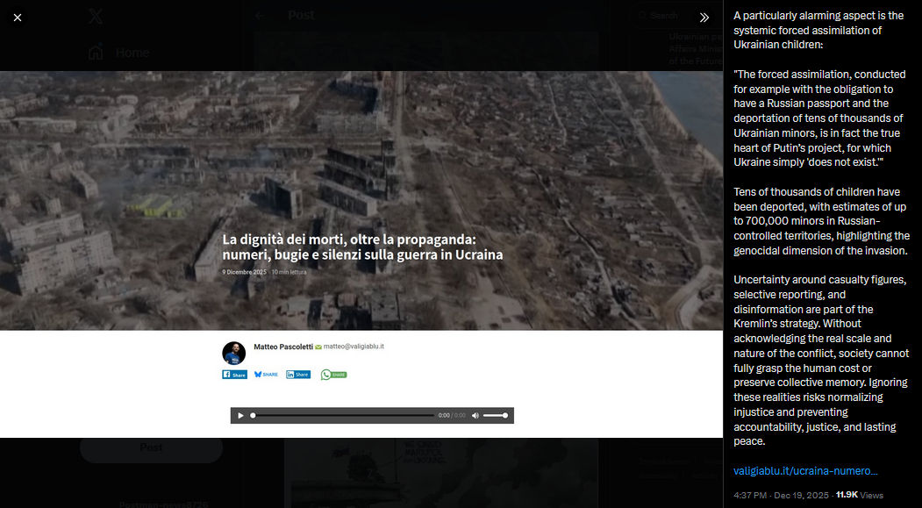922x508 pixels.
Task: Open the valigiablu.it/ucraina-numero link
Action: [x=805, y=471]
